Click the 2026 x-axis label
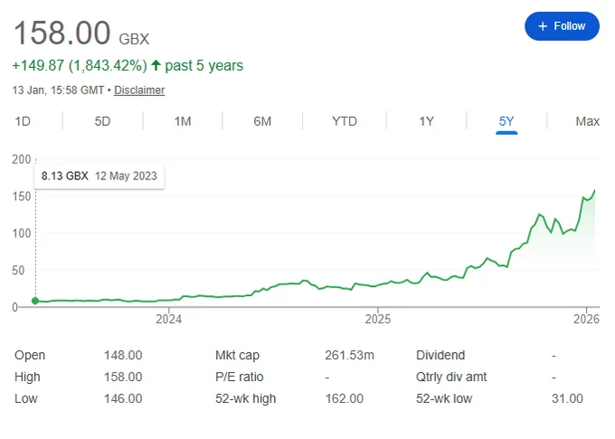Screen dimensions: 615x439 (x=586, y=319)
